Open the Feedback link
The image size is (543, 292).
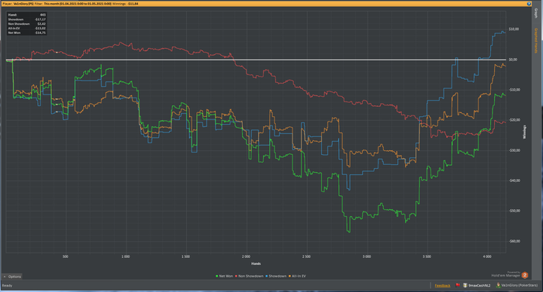pyautogui.click(x=442, y=286)
